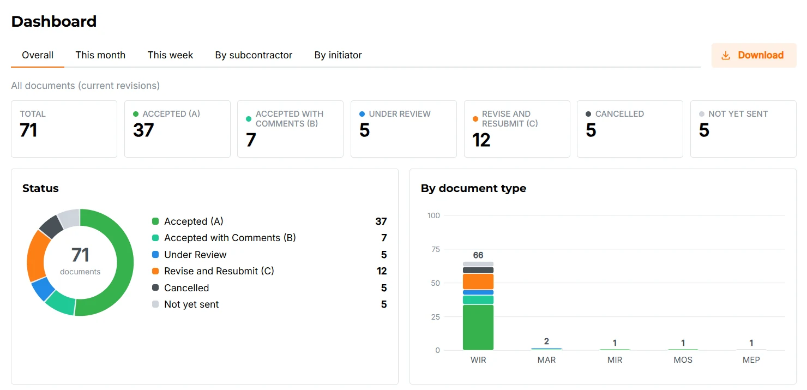Click the Status panel heading
Screen dimensions: 807x390
coord(40,188)
